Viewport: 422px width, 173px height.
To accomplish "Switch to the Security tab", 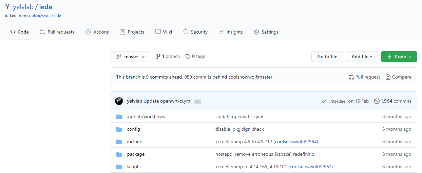I will click(x=195, y=32).
